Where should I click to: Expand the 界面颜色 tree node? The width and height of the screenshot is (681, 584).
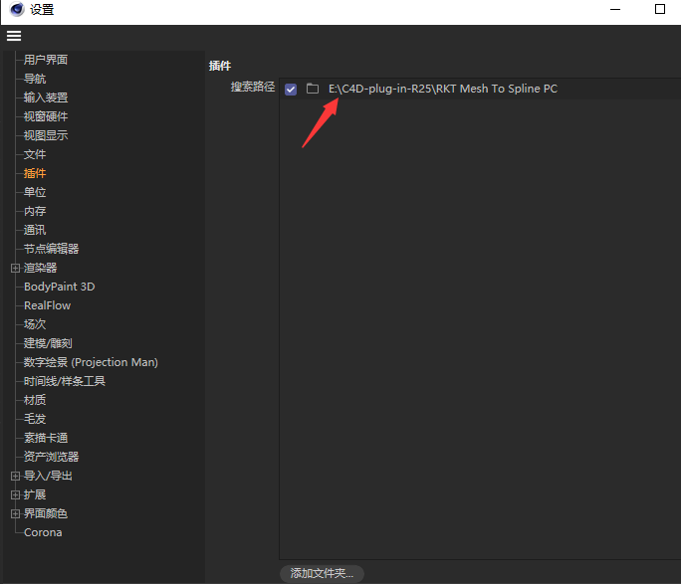tap(15, 513)
